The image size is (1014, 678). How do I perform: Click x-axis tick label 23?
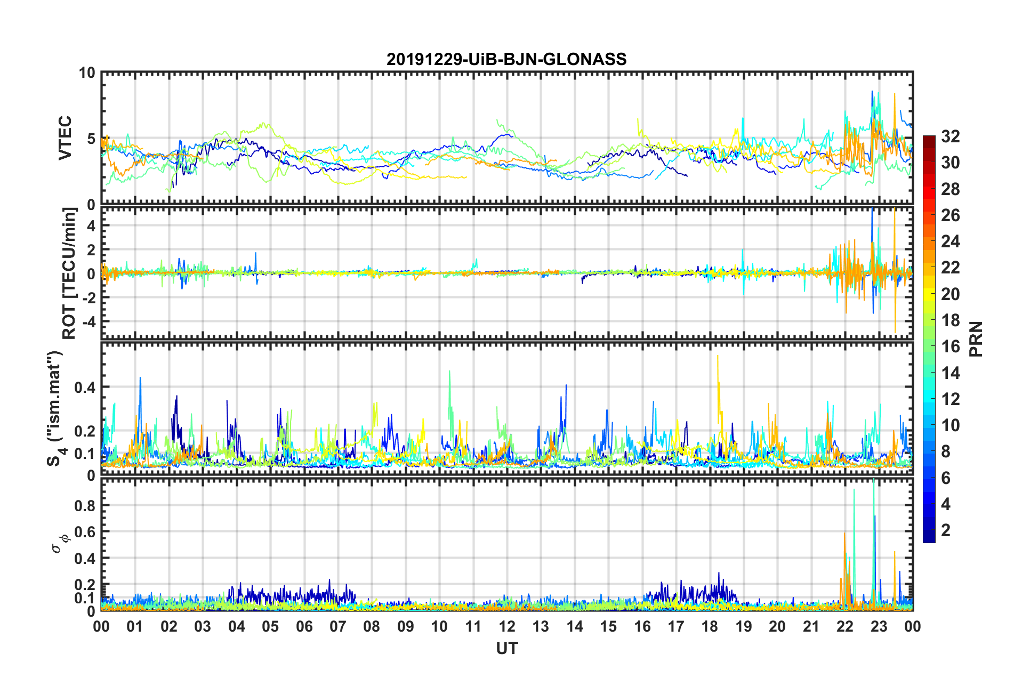pyautogui.click(x=879, y=626)
